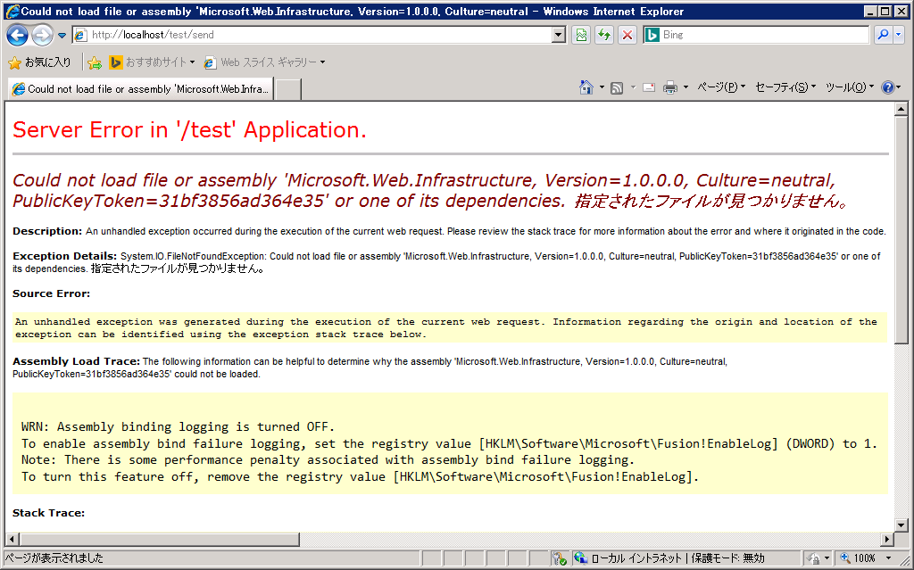The image size is (914, 570).
Task: Click the Print icon
Action: [670, 88]
